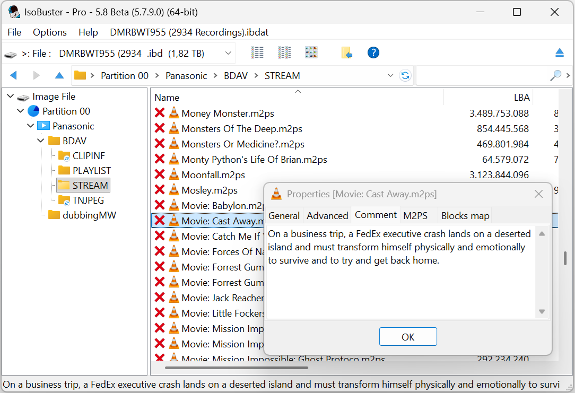Click the refresh icon in the address bar

[x=405, y=76]
